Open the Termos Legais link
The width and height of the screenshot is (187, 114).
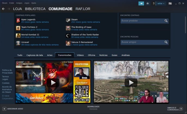point(5,78)
